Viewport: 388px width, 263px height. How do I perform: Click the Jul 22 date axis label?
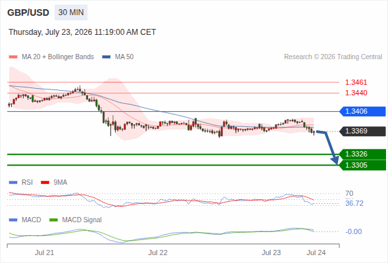158,252
